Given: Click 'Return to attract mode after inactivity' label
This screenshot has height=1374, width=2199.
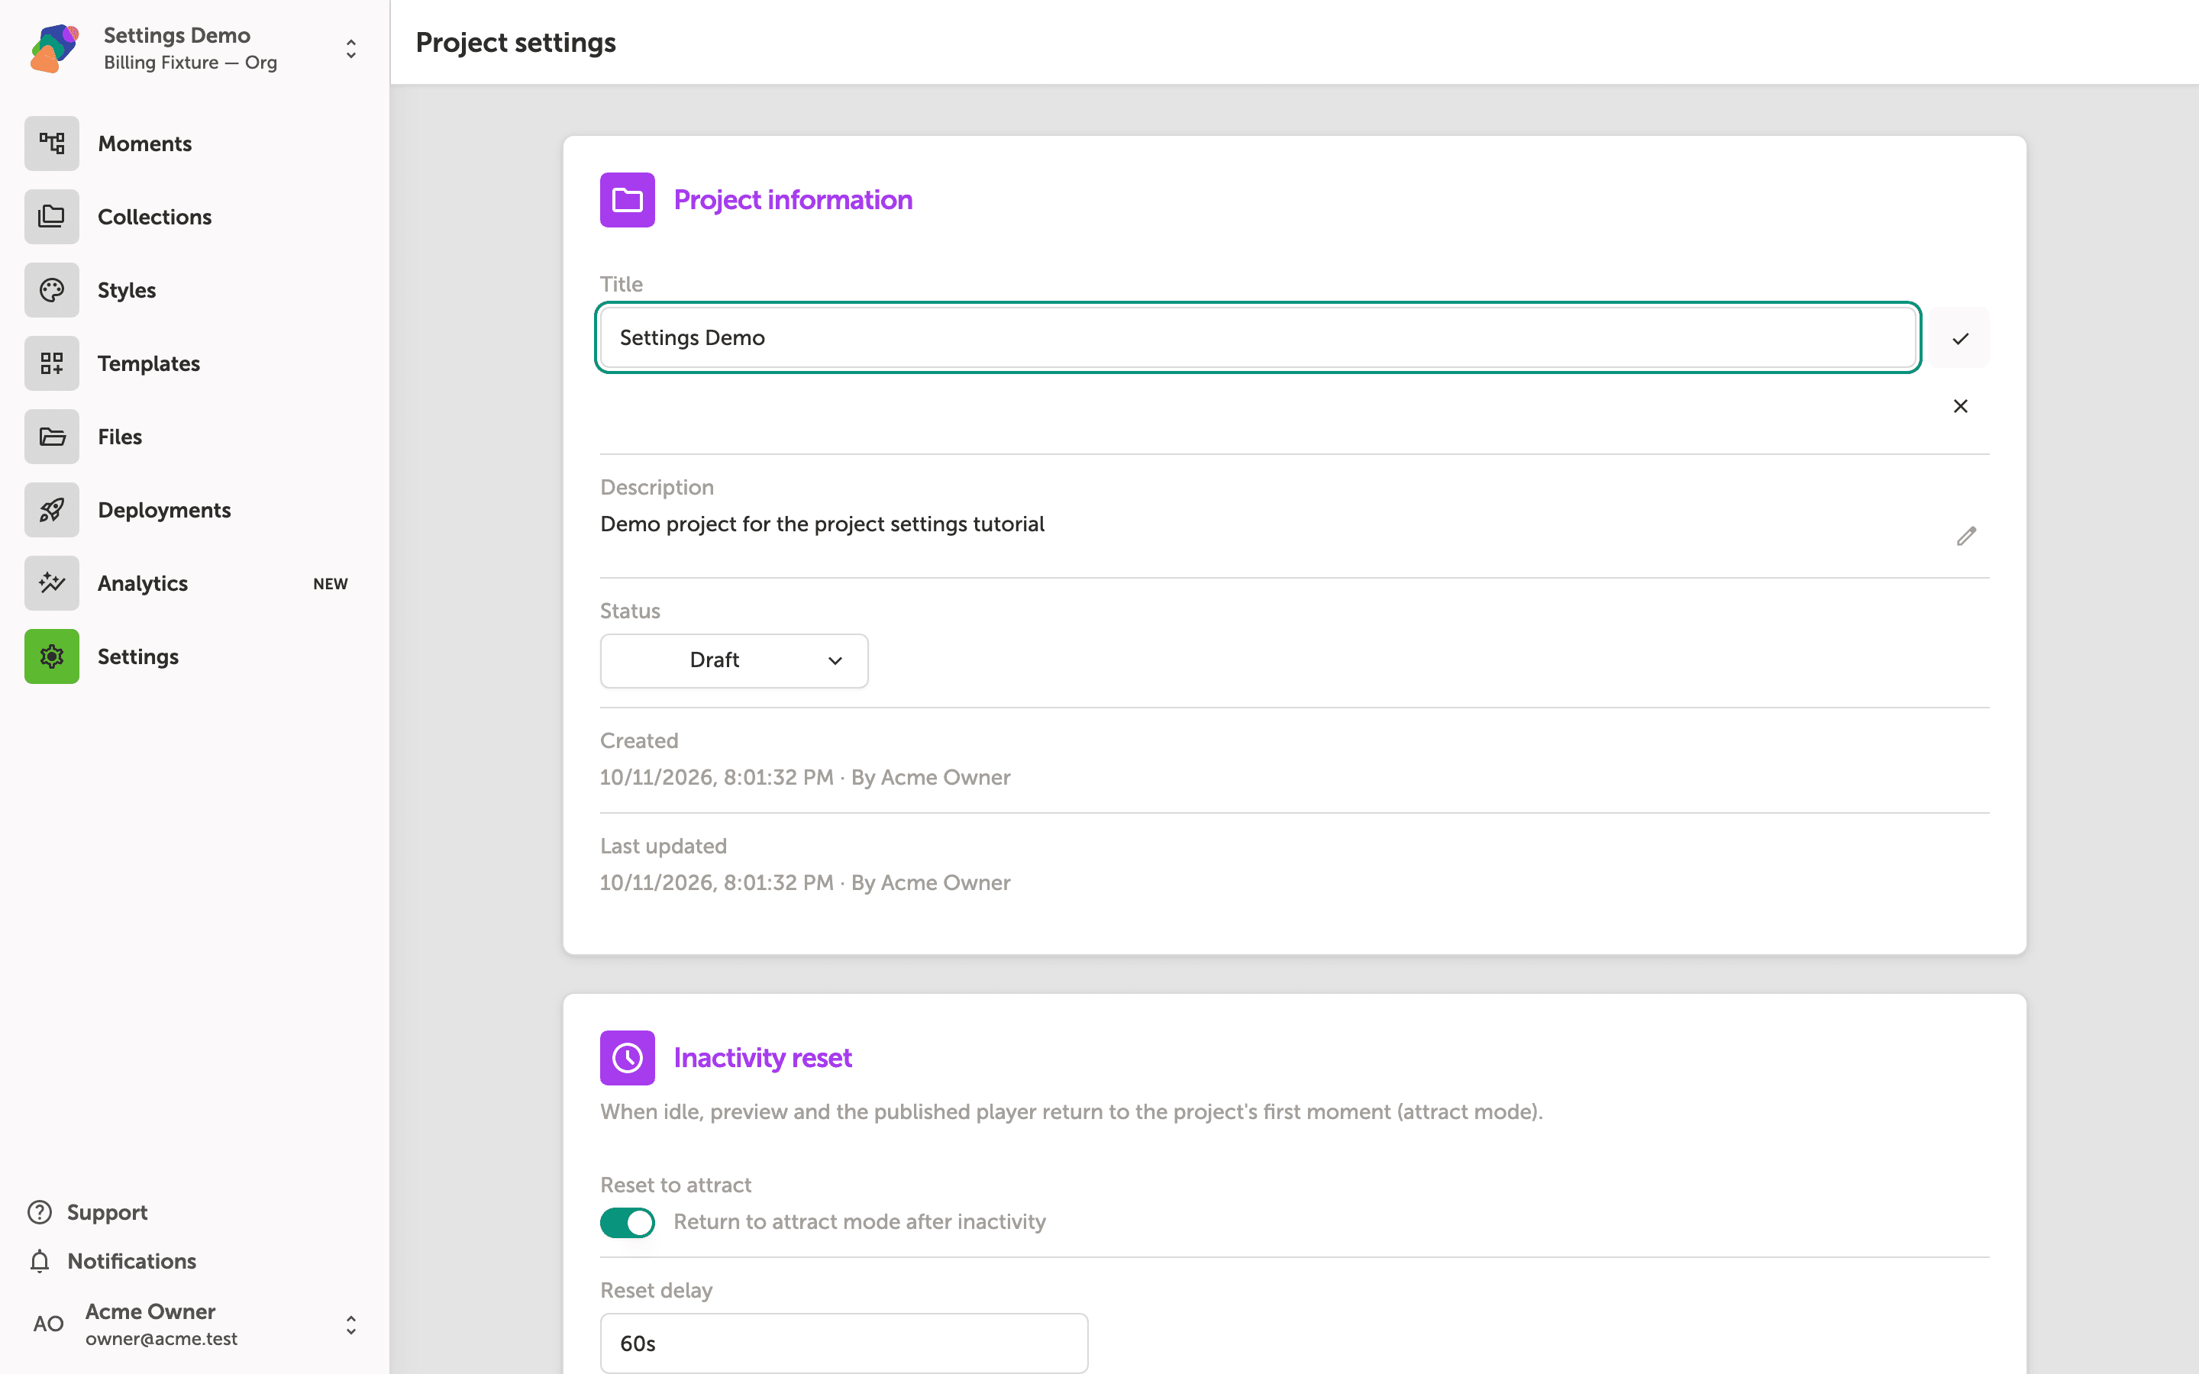Looking at the screenshot, I should pos(860,1222).
